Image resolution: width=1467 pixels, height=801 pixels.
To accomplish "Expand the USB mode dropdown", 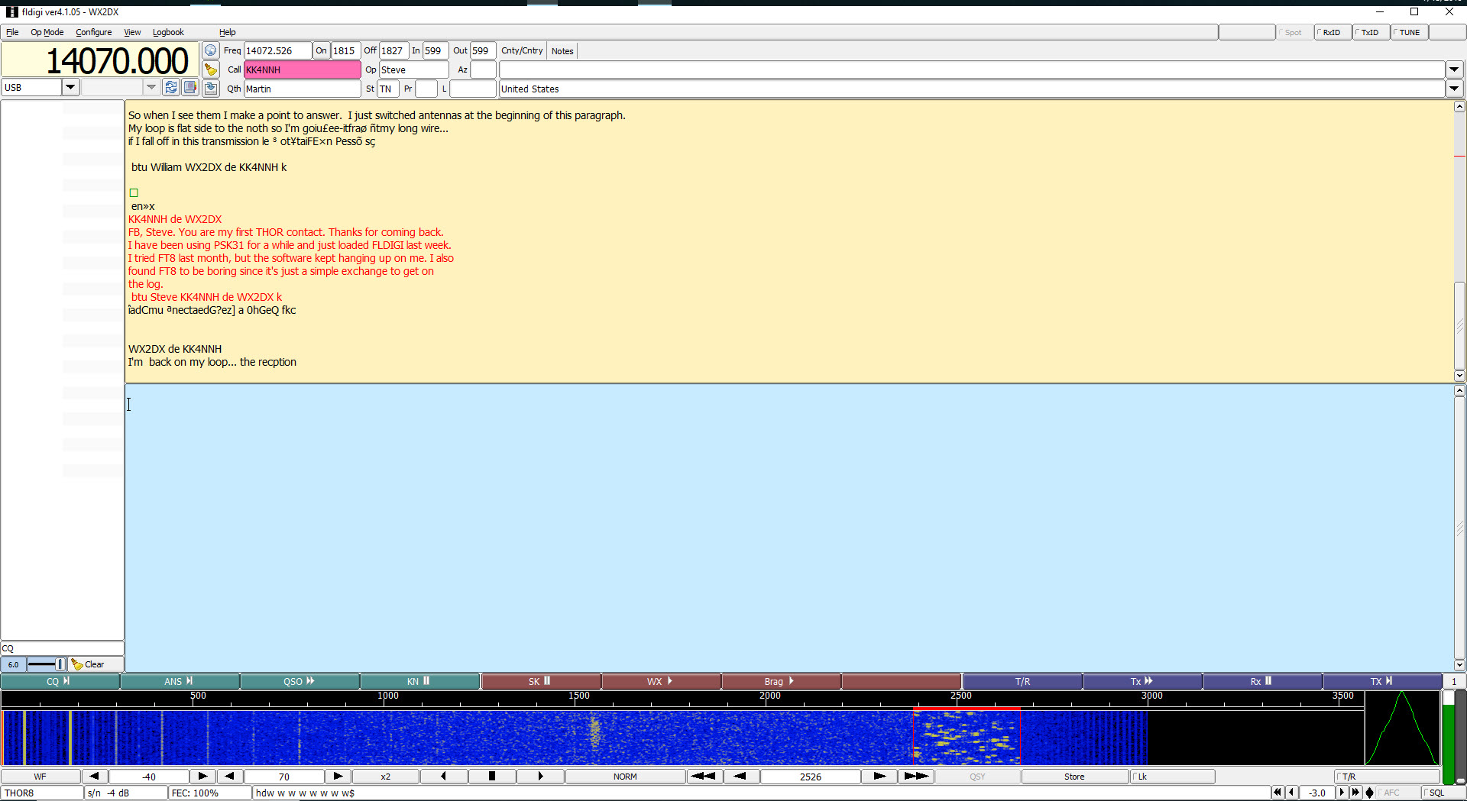I will tap(70, 87).
